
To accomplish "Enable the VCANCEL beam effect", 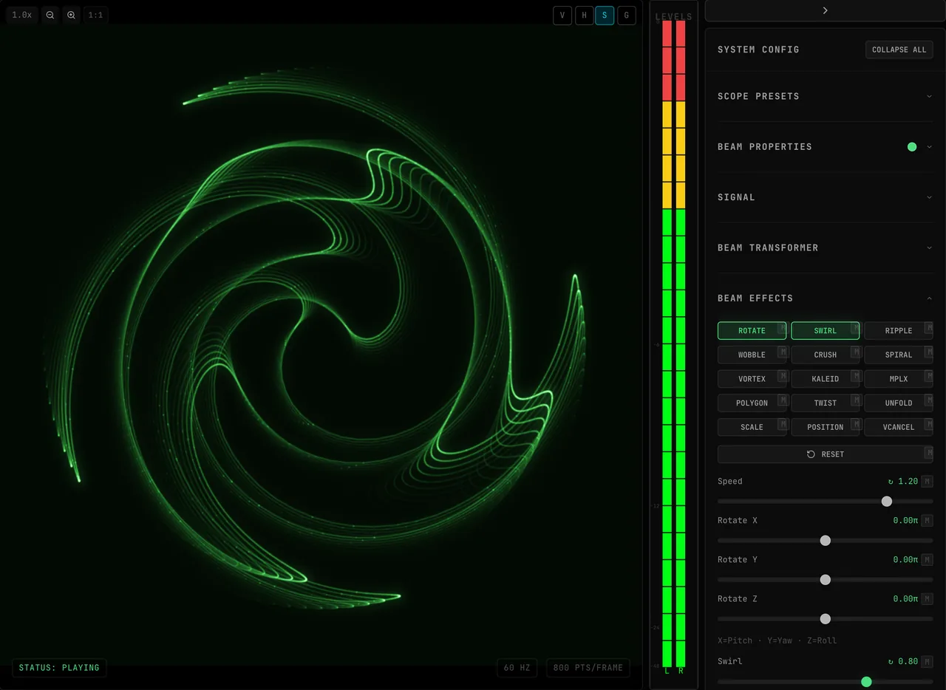I will click(x=899, y=427).
